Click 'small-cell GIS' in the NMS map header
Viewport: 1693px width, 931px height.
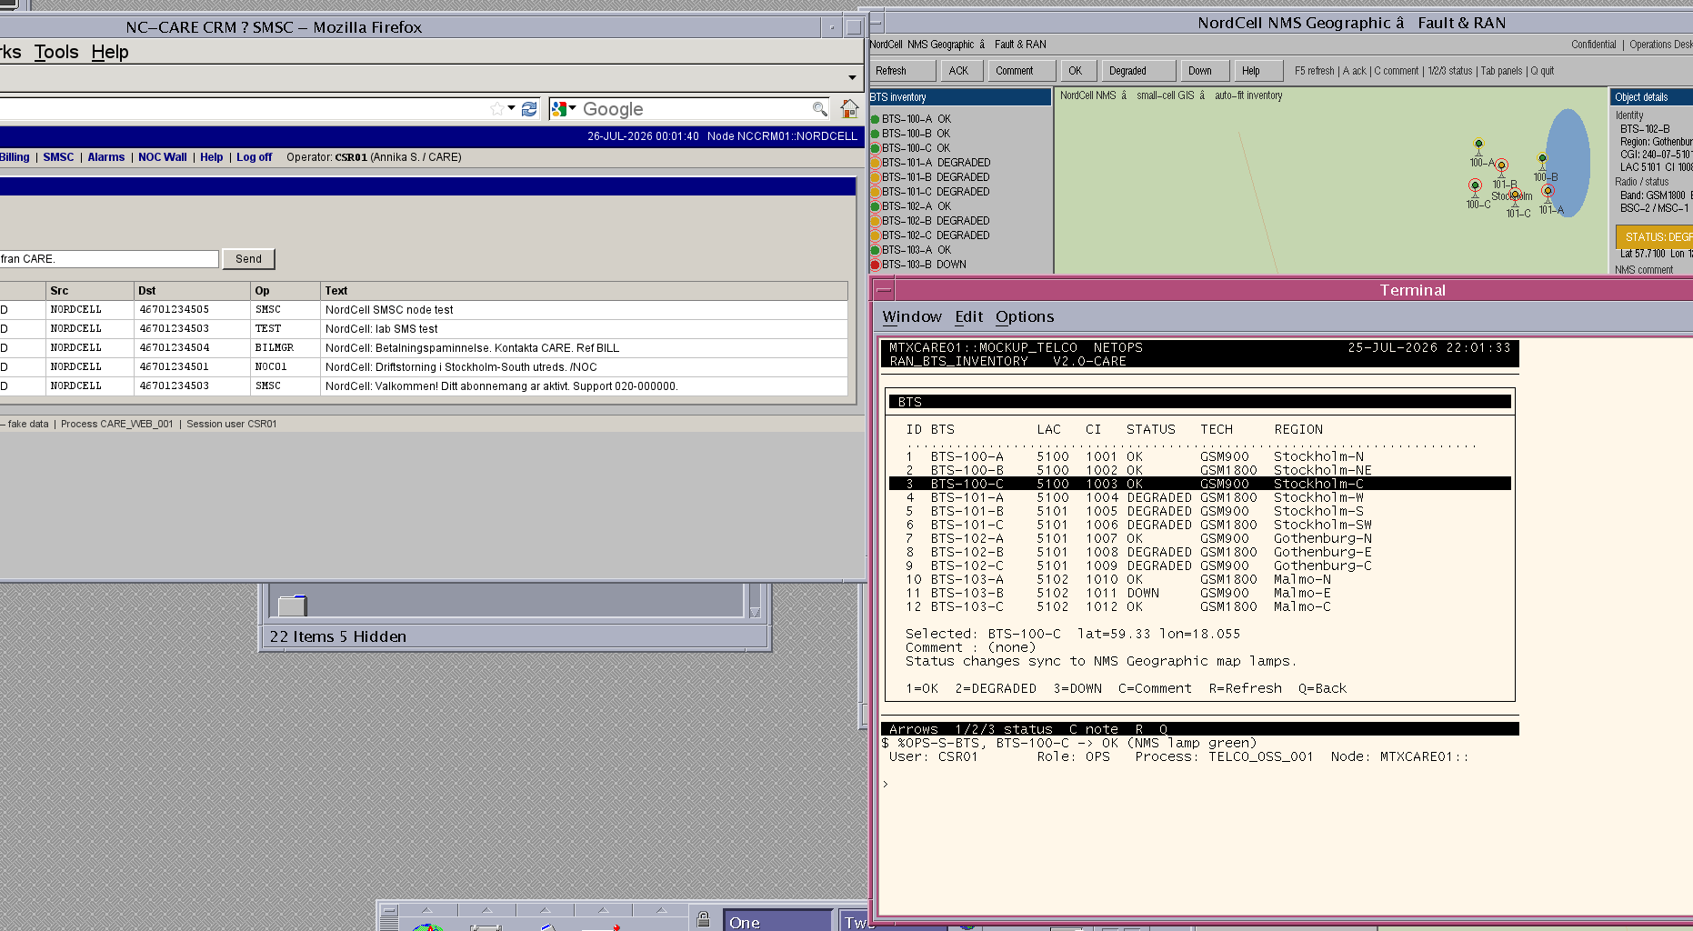[x=1165, y=95]
